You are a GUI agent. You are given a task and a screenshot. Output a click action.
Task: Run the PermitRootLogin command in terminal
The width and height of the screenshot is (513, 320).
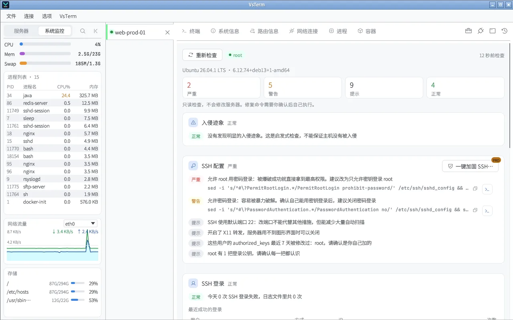pos(487,189)
